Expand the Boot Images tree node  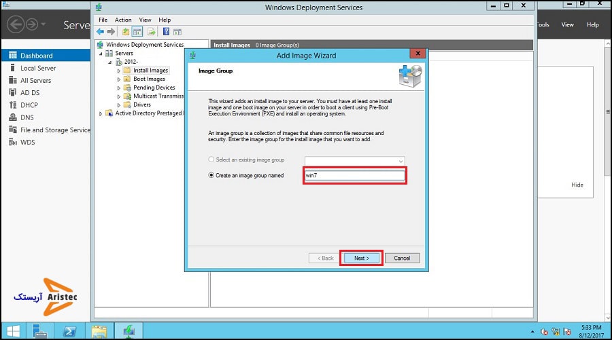(119, 79)
